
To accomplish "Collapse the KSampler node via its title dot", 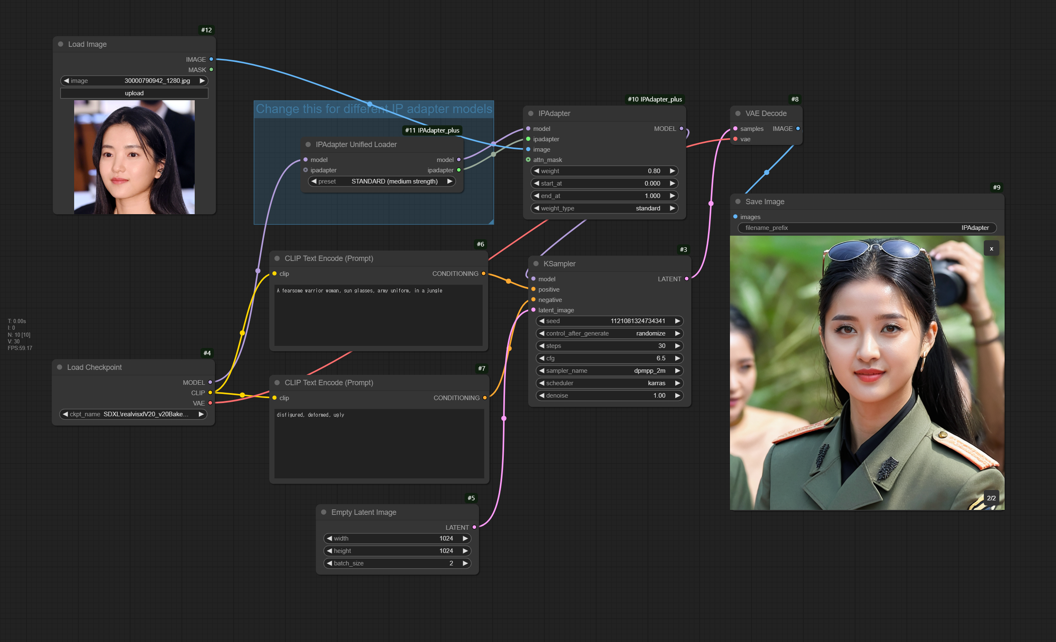I will coord(536,263).
